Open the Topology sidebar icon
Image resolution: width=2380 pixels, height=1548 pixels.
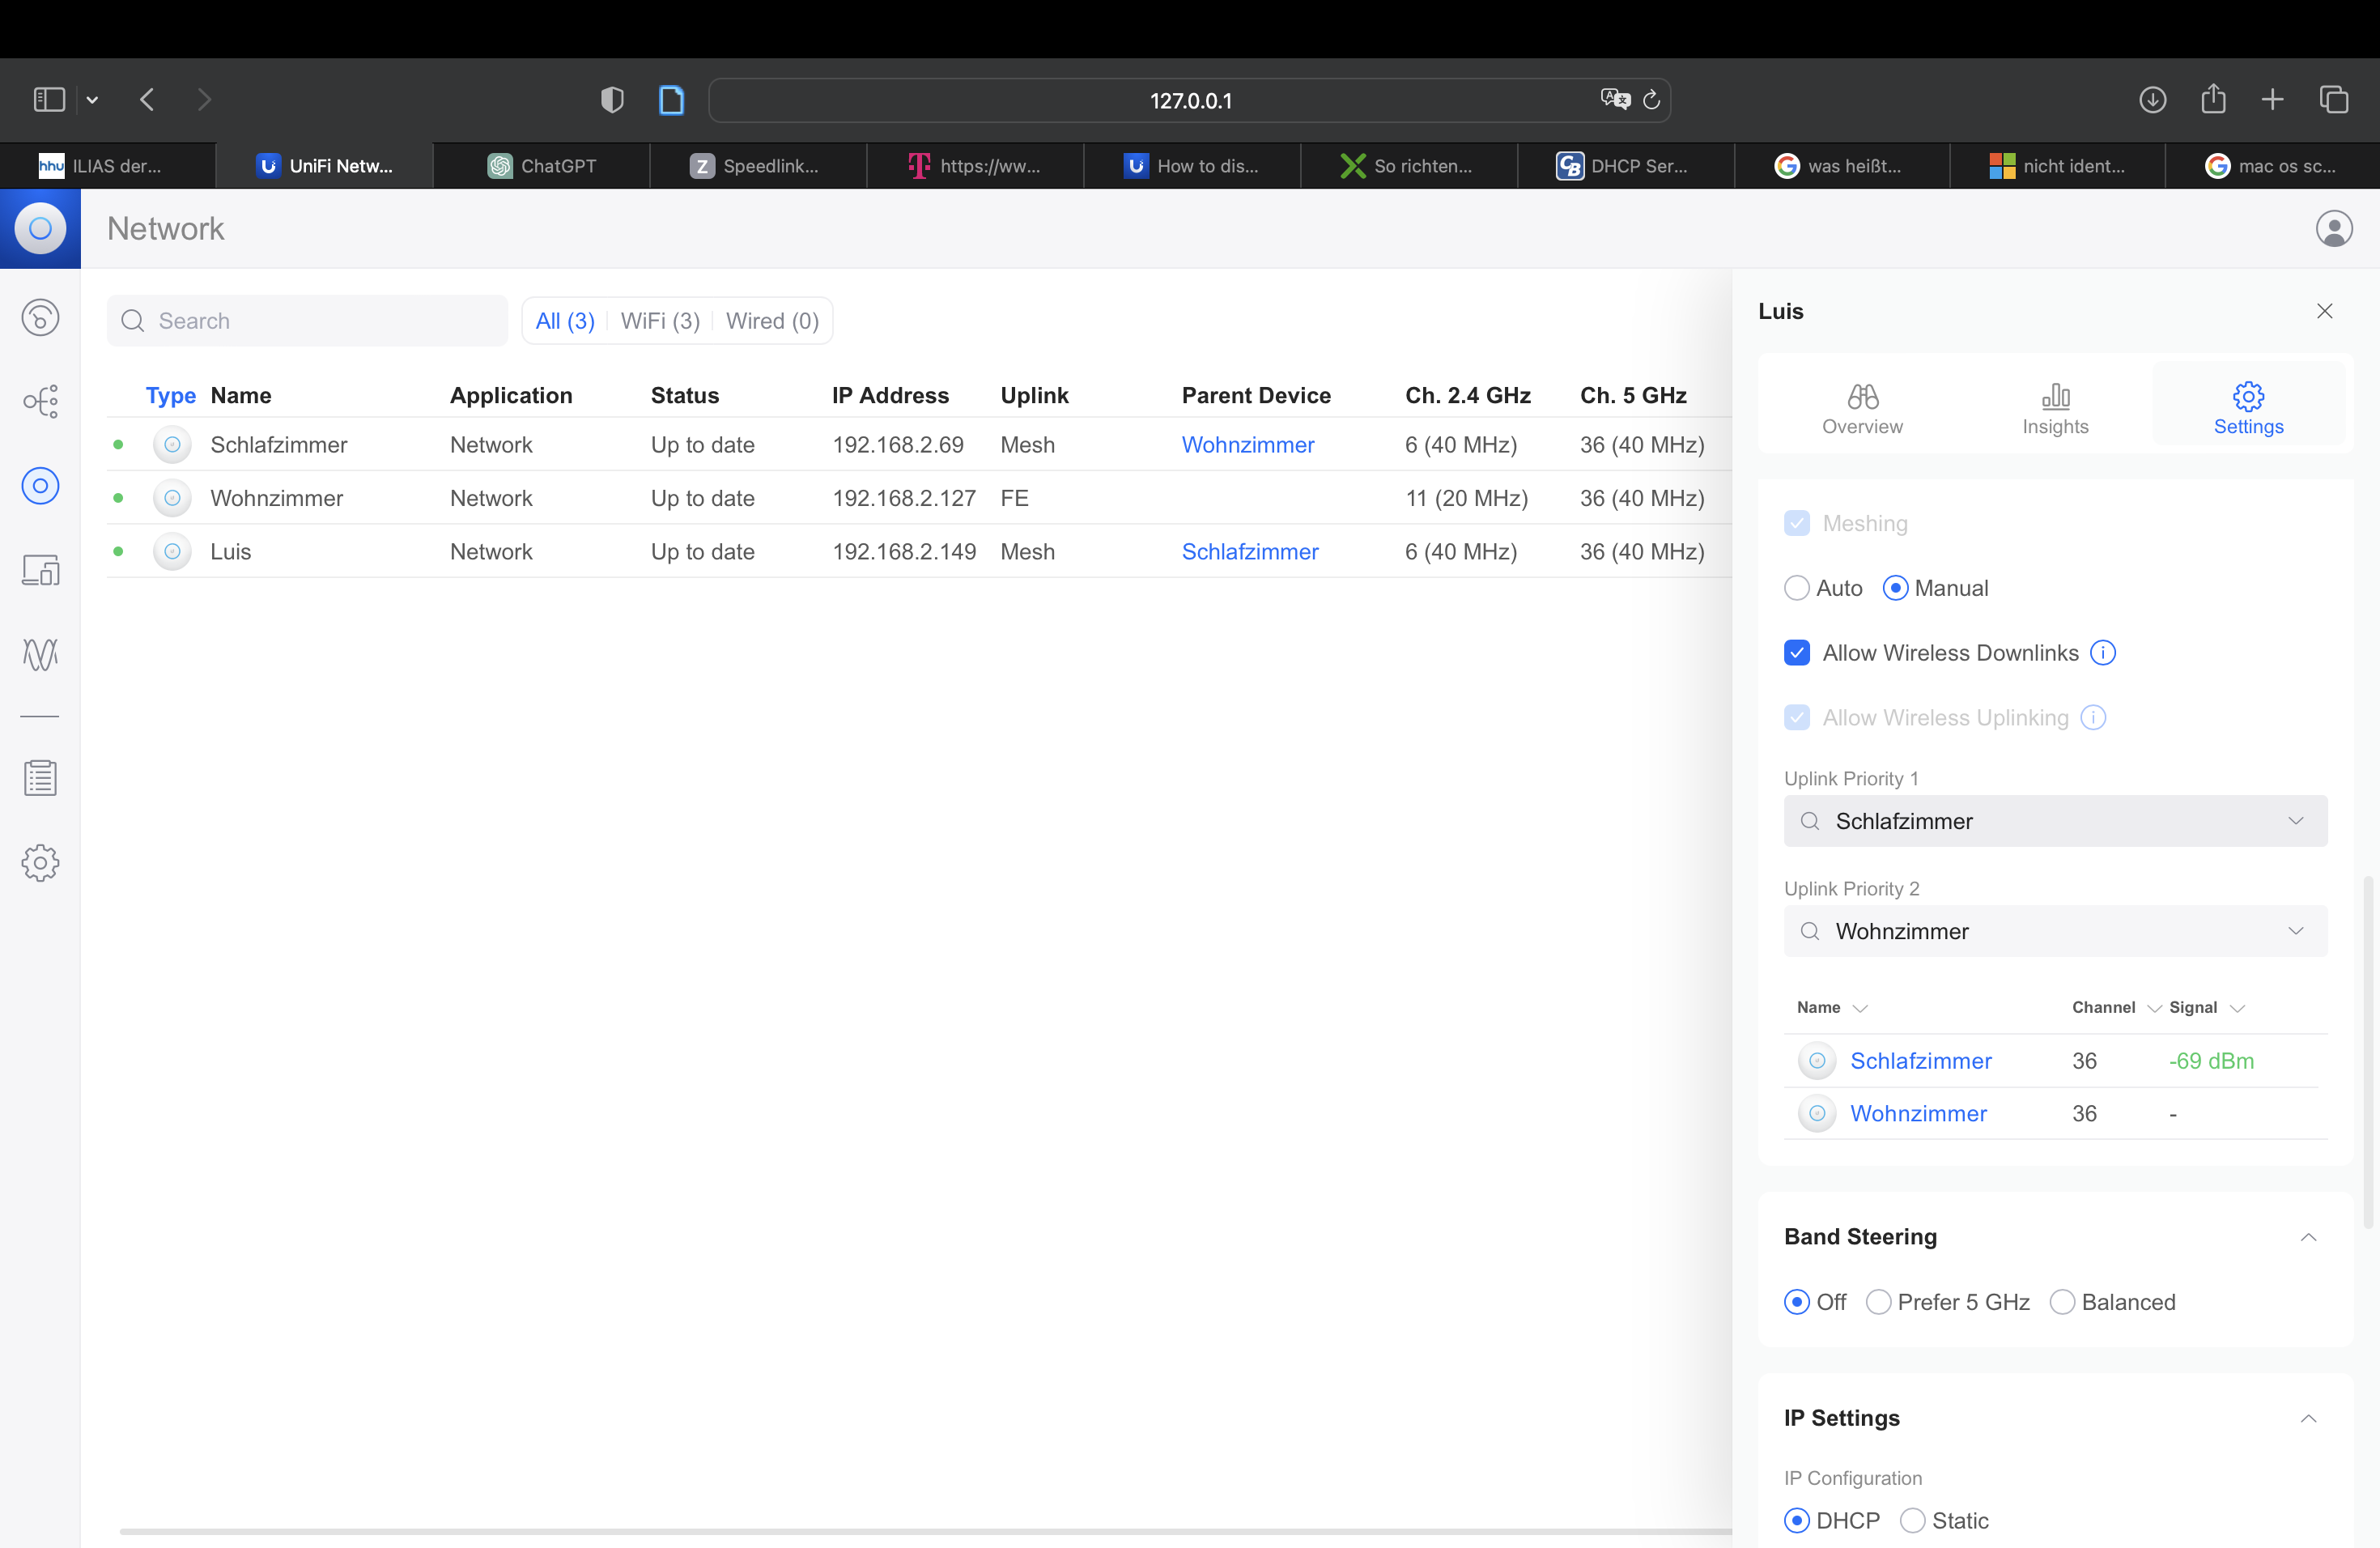pos(40,402)
